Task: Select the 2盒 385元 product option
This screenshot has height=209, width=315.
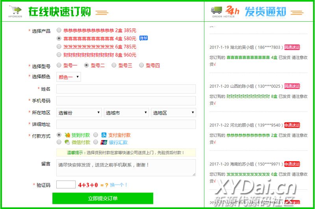Action: (59, 30)
